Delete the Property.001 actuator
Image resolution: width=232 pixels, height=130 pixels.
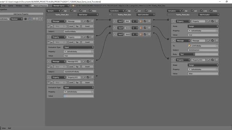coord(217,60)
